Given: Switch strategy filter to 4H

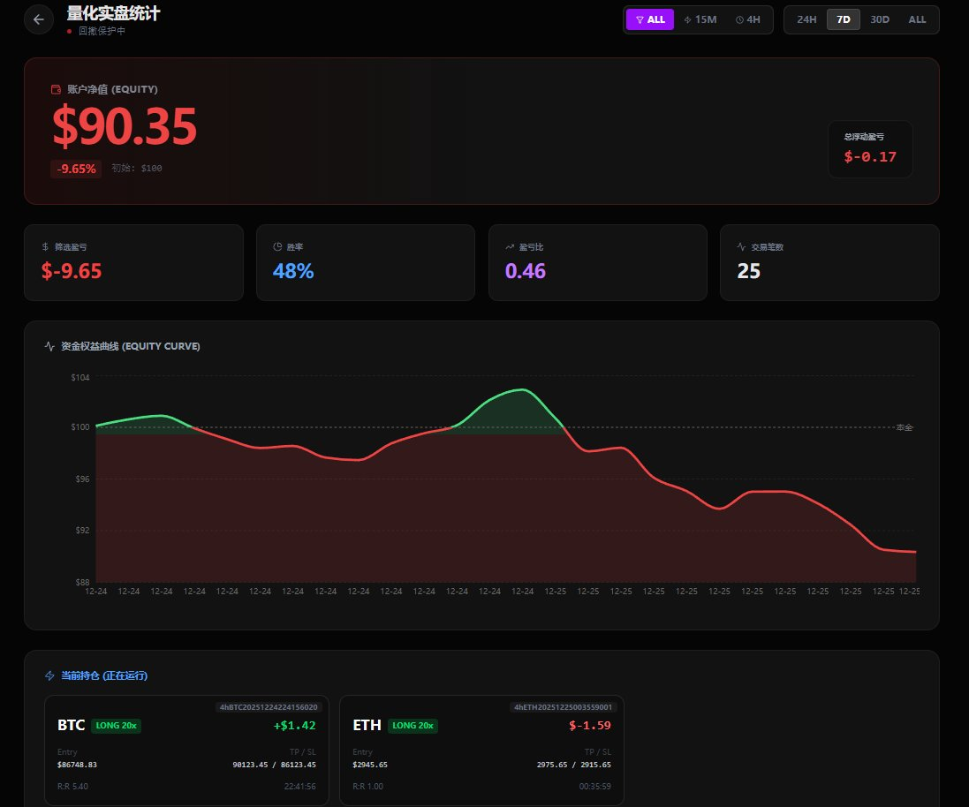Looking at the screenshot, I should (747, 19).
